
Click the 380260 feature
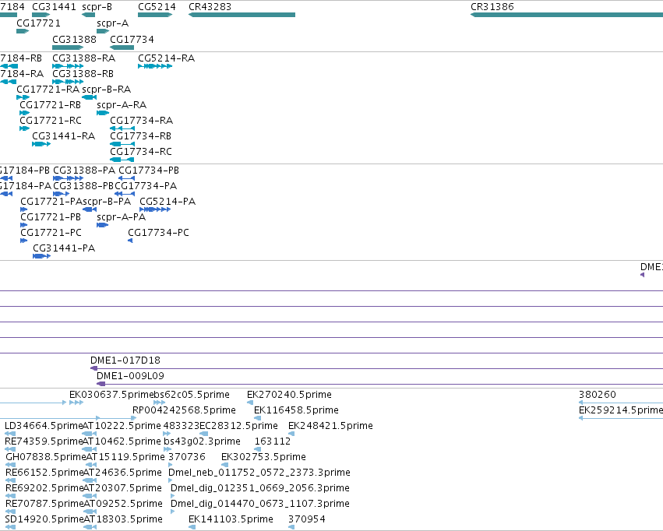point(621,403)
